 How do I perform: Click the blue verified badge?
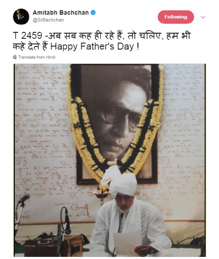(93, 12)
